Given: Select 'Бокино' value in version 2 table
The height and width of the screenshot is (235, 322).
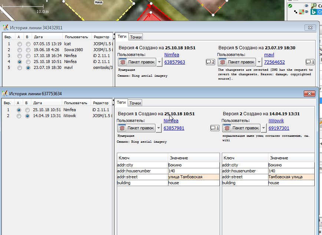Looking at the screenshot, I should point(291,165).
